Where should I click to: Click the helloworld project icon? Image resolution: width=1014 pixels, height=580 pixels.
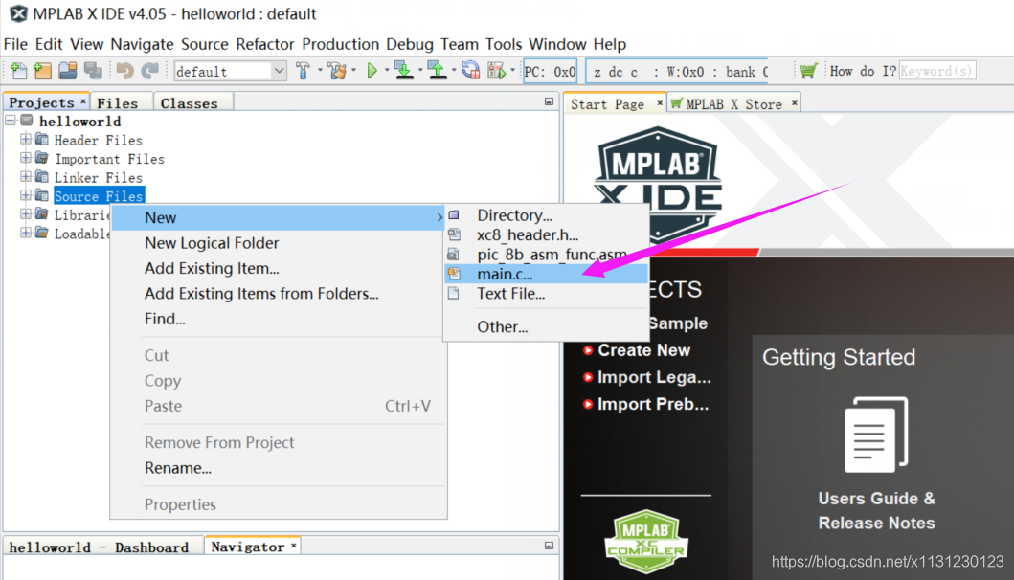tap(27, 121)
